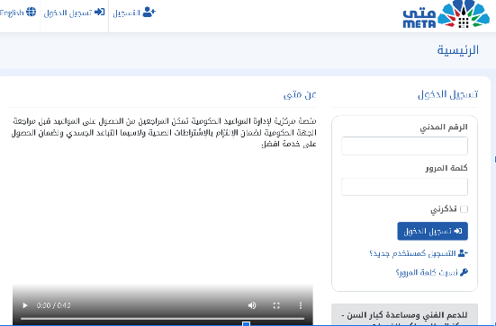Click the globe icon beside English

32,12
